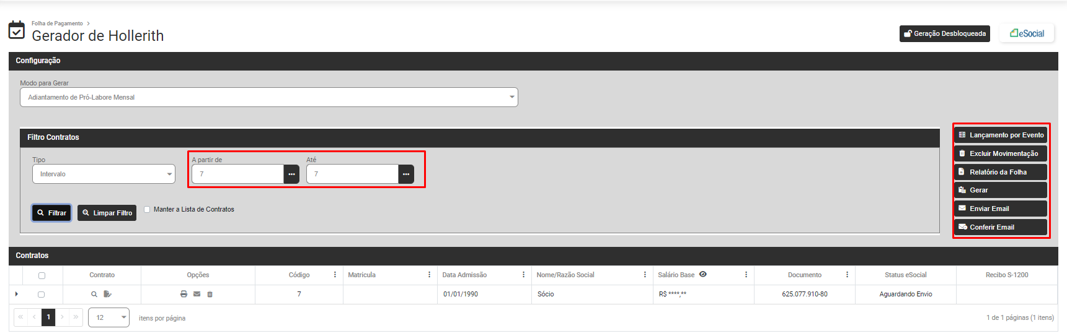1067x336 pixels.
Task: Click the 'Lançamento por Evento' button
Action: coord(1001,135)
